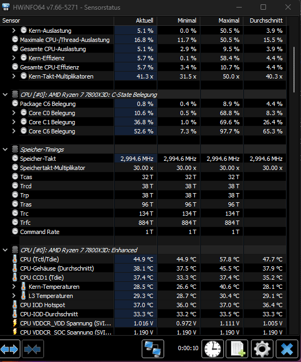Click lightning icon beside CPU VDDCR_VDD Spannung
This screenshot has width=301, height=362.
15,323
